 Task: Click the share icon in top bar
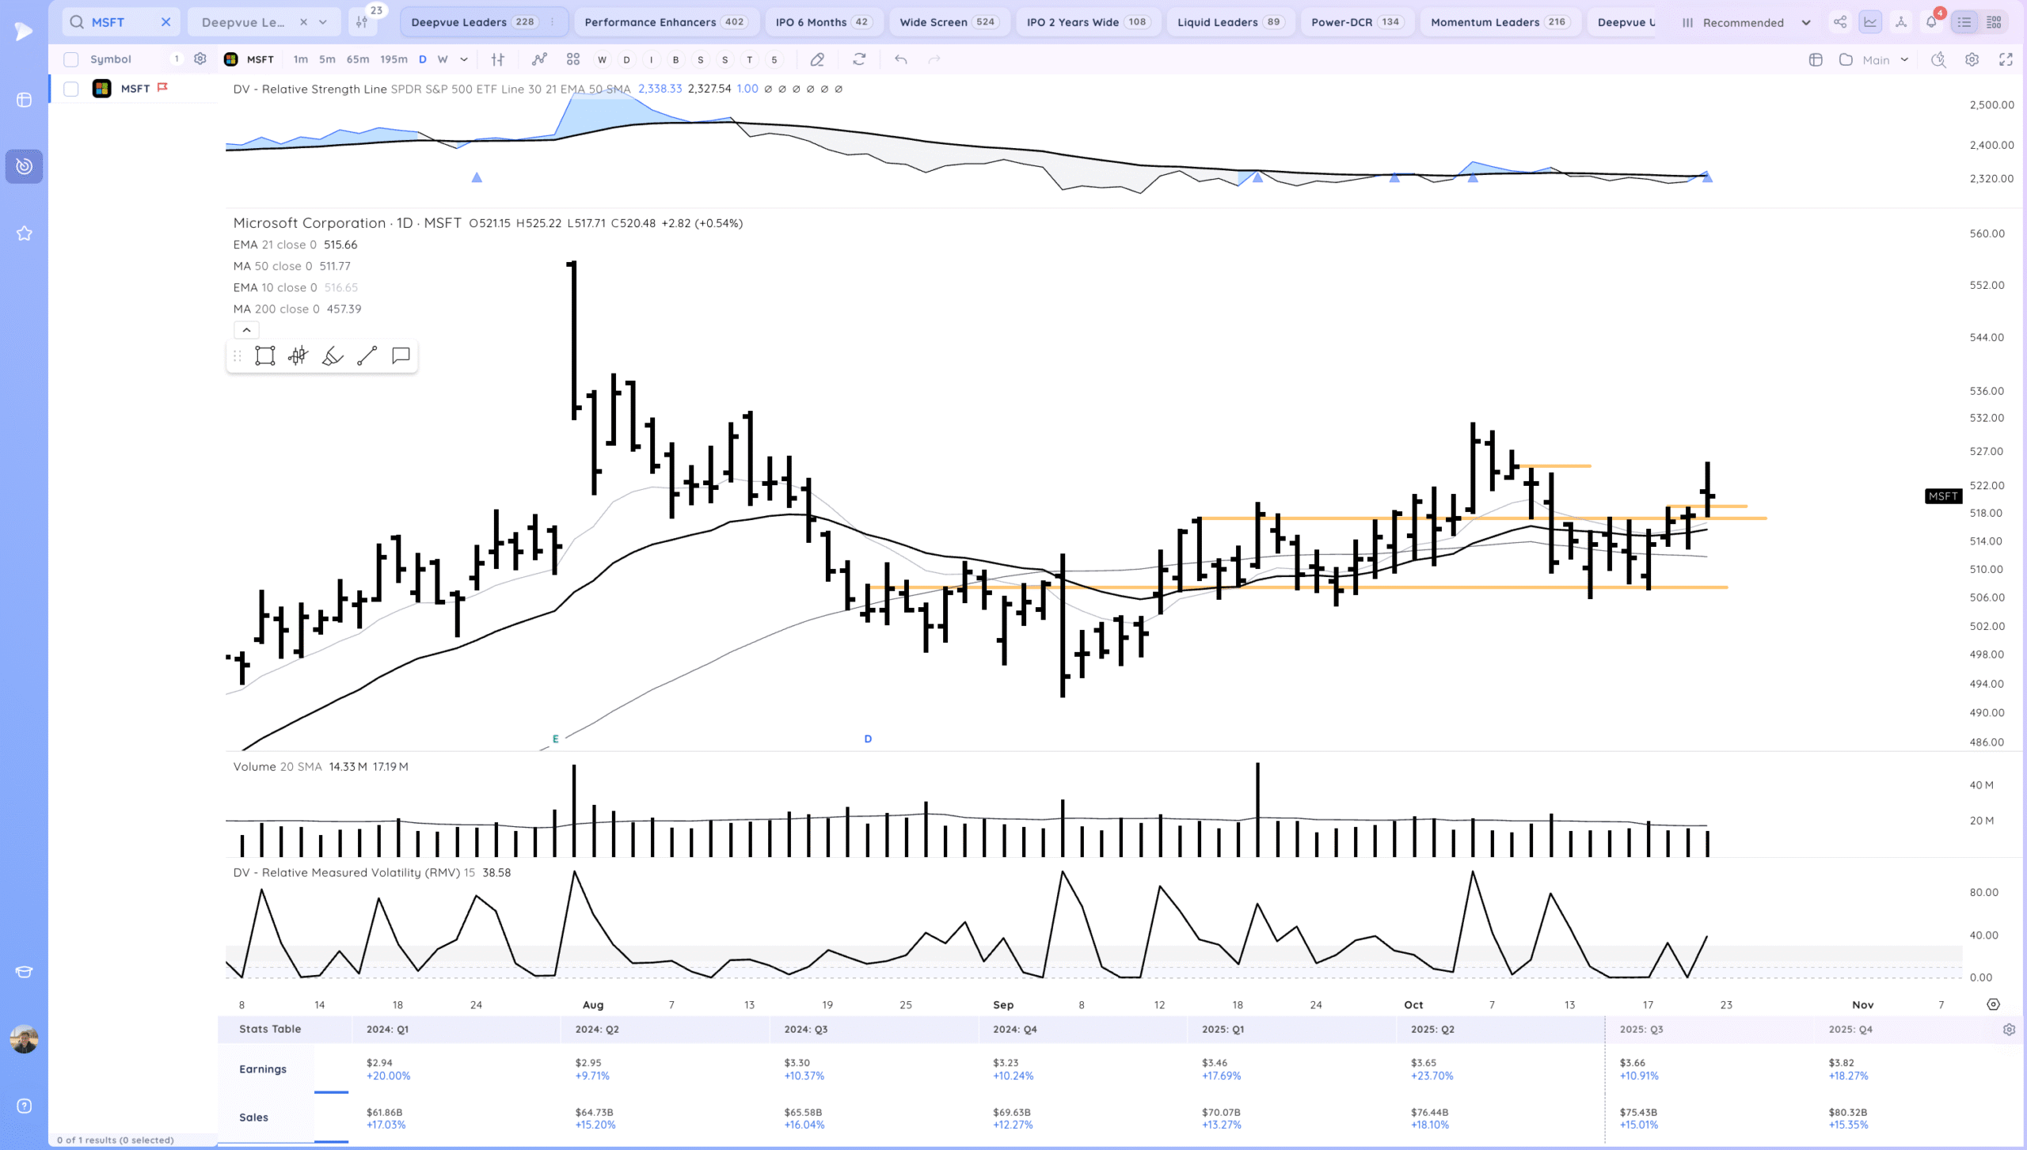1840,22
